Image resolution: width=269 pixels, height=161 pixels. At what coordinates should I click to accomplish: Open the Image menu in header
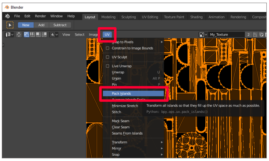tap(93, 35)
